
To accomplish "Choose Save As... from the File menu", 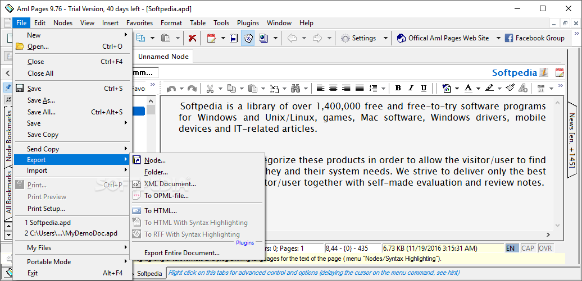I will (x=73, y=100).
